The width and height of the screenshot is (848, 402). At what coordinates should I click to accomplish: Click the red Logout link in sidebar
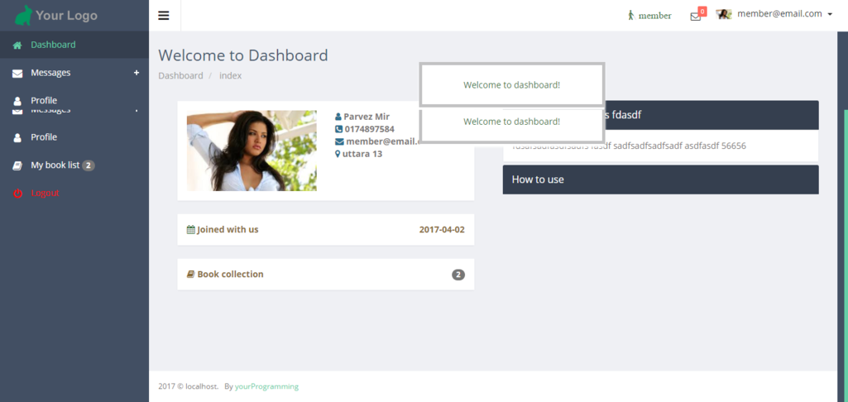click(x=45, y=194)
